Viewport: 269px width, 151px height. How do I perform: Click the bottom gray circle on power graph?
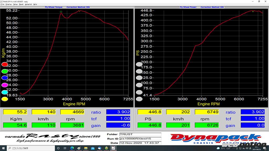click(139, 99)
